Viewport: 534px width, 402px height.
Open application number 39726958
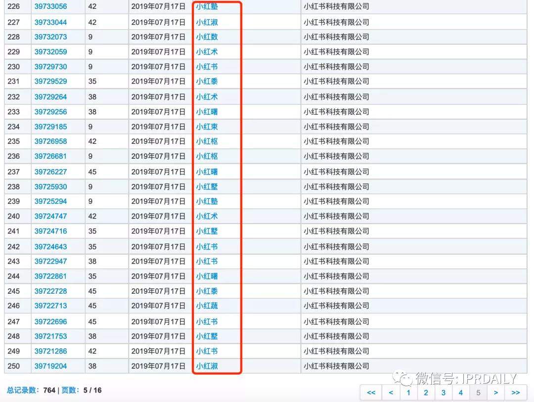(50, 141)
